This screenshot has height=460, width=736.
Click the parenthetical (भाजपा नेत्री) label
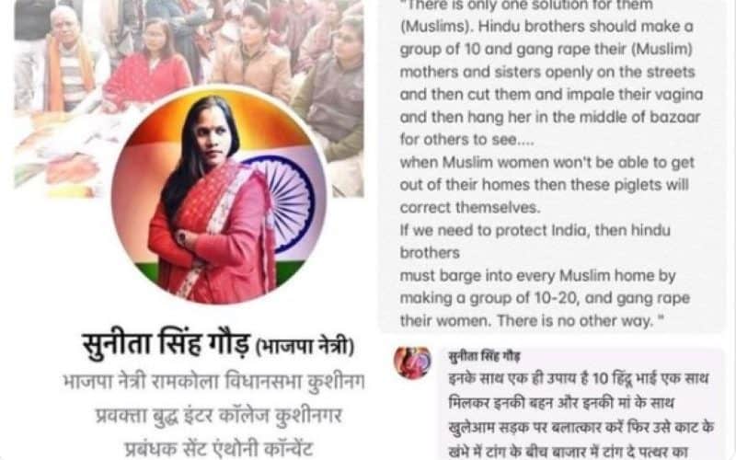click(305, 348)
